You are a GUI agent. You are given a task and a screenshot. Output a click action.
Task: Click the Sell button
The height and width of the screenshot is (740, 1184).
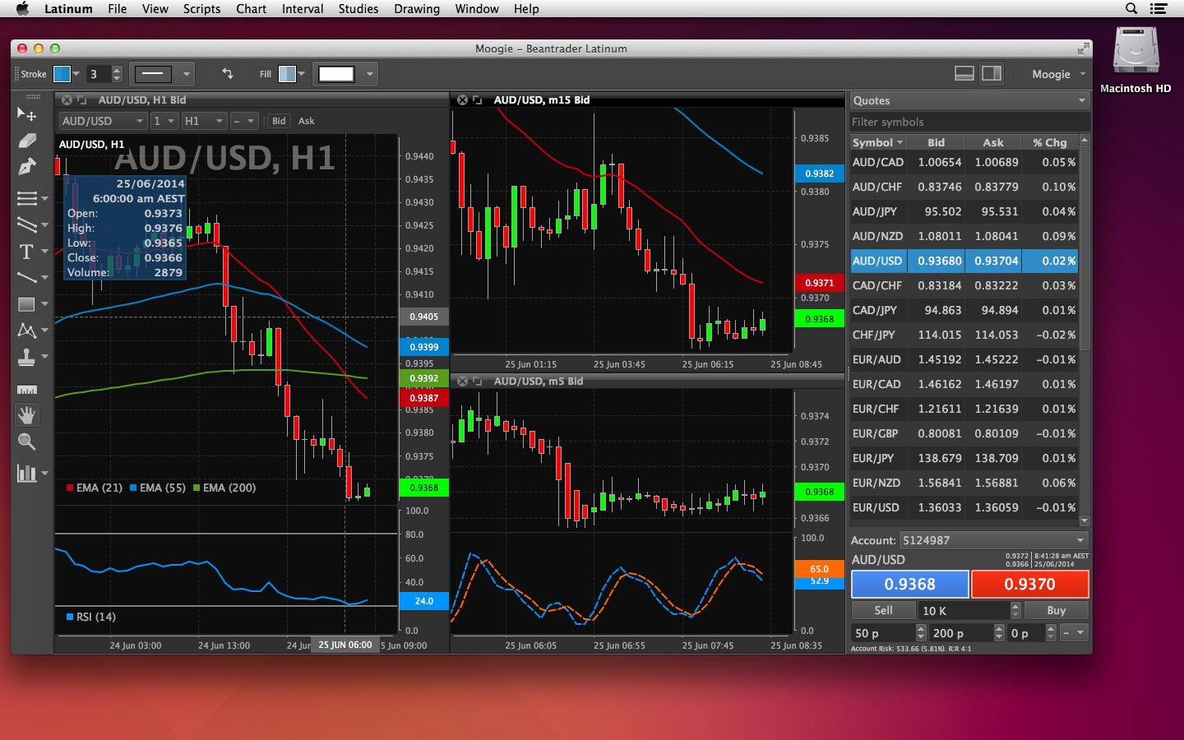coord(883,610)
